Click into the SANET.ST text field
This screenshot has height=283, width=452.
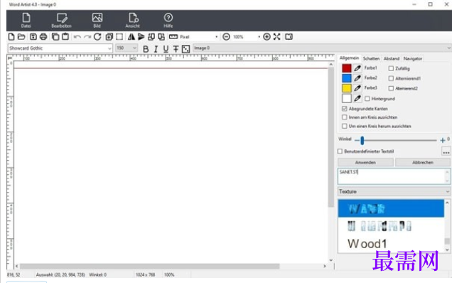coord(394,176)
